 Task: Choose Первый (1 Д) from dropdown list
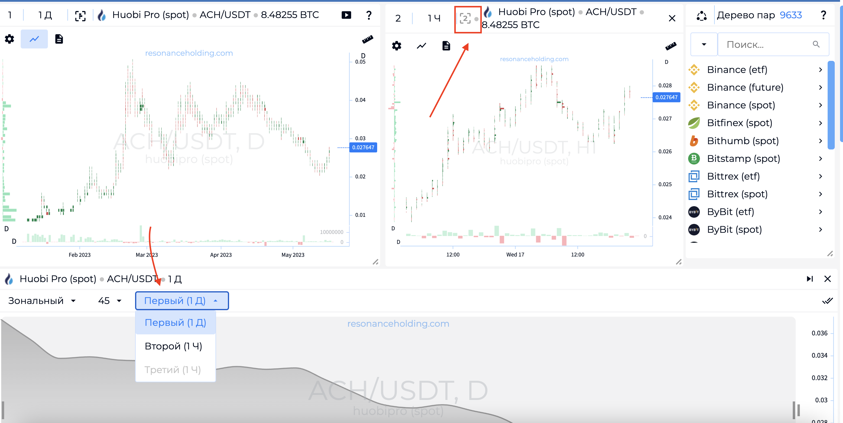pyautogui.click(x=175, y=322)
